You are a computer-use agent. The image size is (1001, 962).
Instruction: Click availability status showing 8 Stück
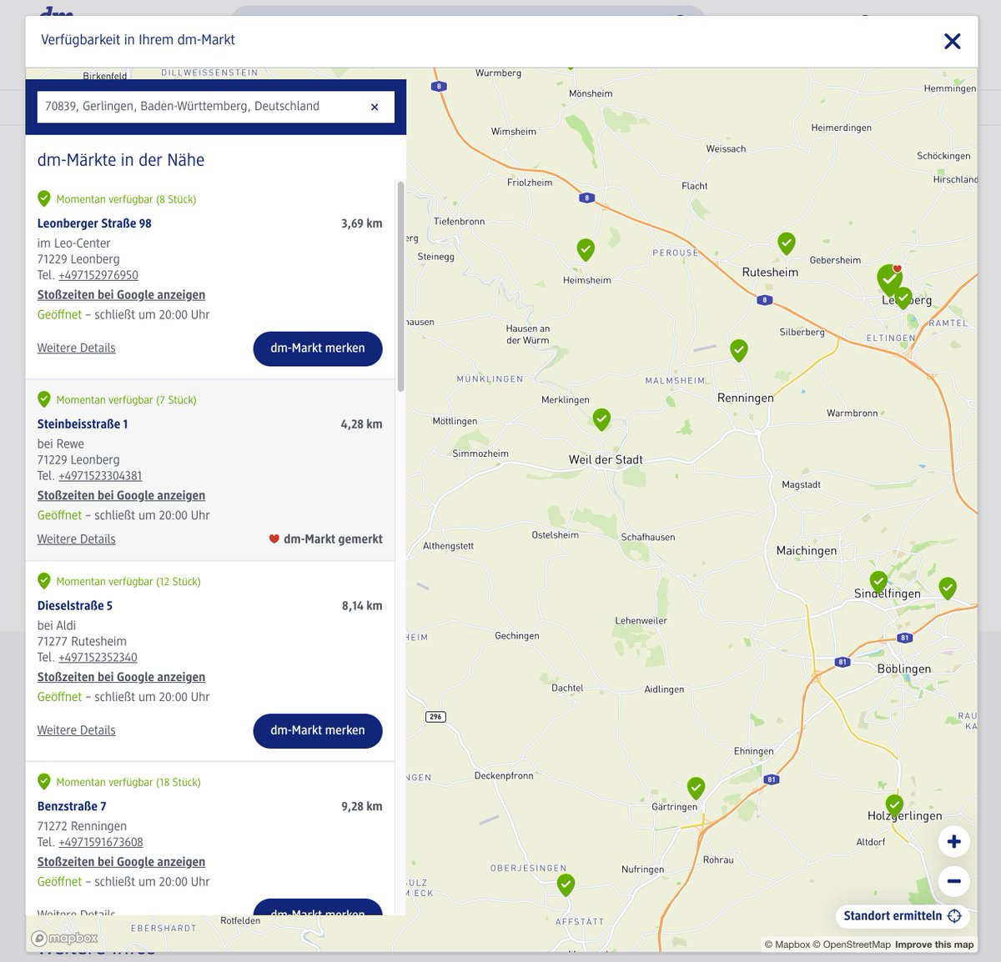tap(117, 199)
